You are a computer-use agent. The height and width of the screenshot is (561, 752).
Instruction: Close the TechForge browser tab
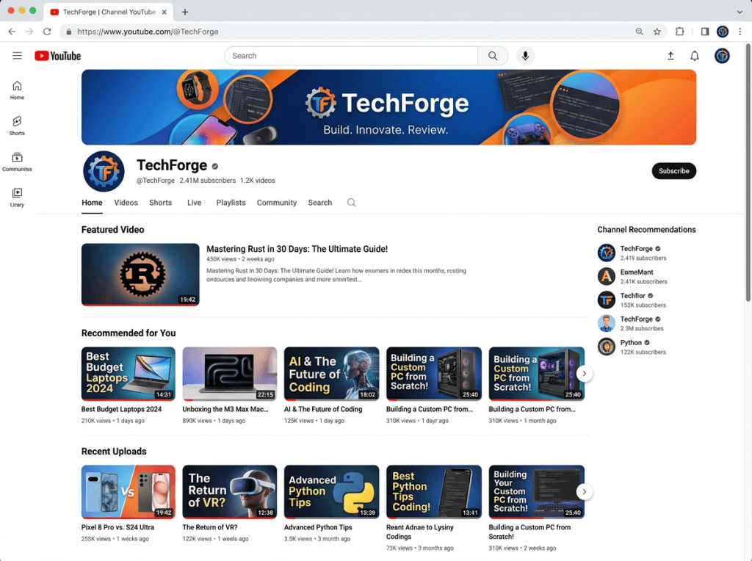pos(164,12)
